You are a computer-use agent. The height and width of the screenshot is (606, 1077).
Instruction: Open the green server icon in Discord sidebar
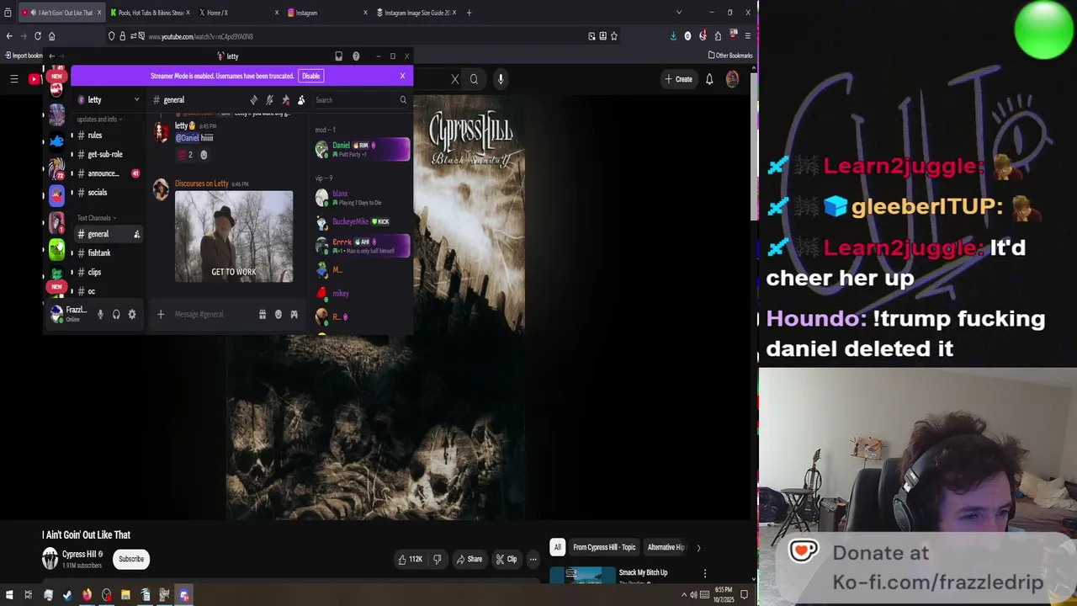[56, 250]
